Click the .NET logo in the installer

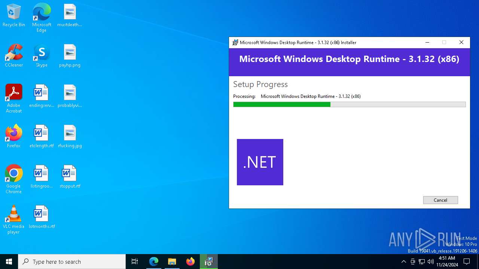click(260, 162)
